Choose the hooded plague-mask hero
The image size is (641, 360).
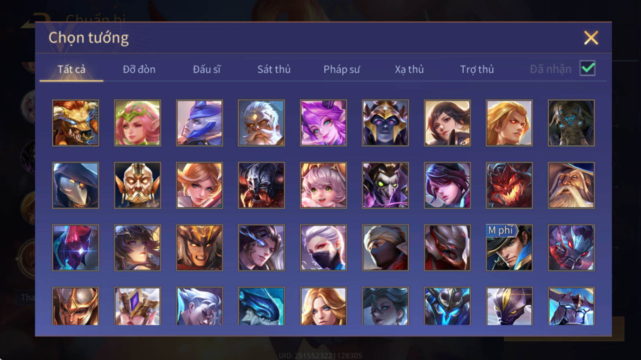point(76,185)
